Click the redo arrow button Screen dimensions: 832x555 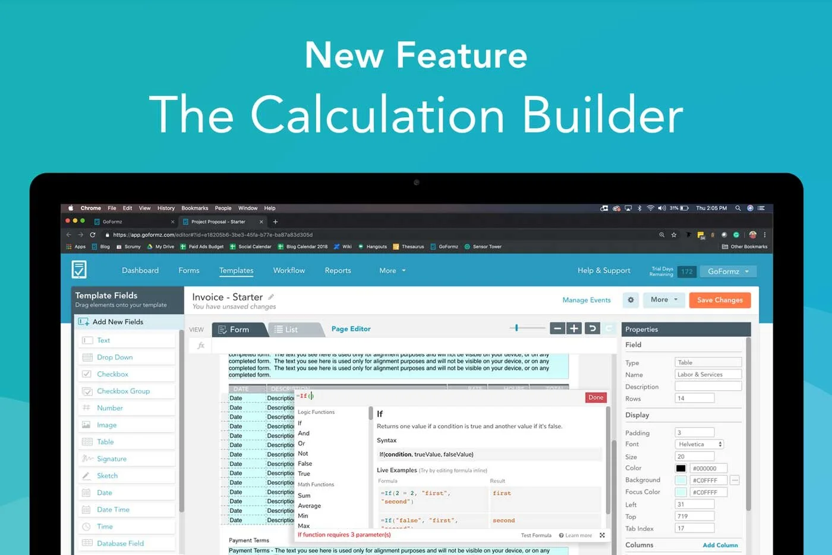609,328
